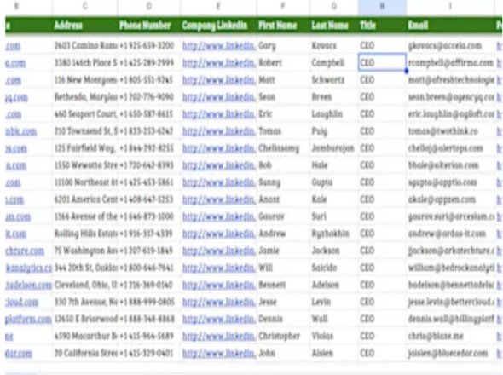Select last name cell Ryzhokhin
Image resolution: width=503 pixels, height=375 pixels.
click(x=334, y=234)
